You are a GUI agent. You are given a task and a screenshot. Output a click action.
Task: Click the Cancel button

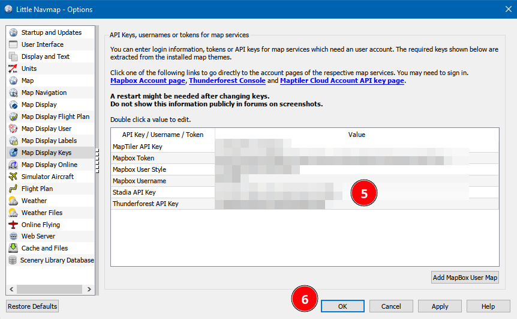click(391, 306)
